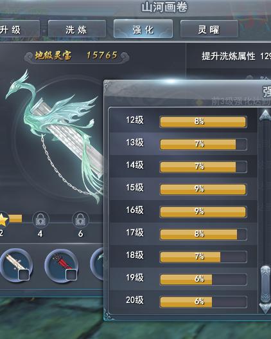Click the scrollbar thumb handle
The image size is (271, 339).
pos(265,284)
